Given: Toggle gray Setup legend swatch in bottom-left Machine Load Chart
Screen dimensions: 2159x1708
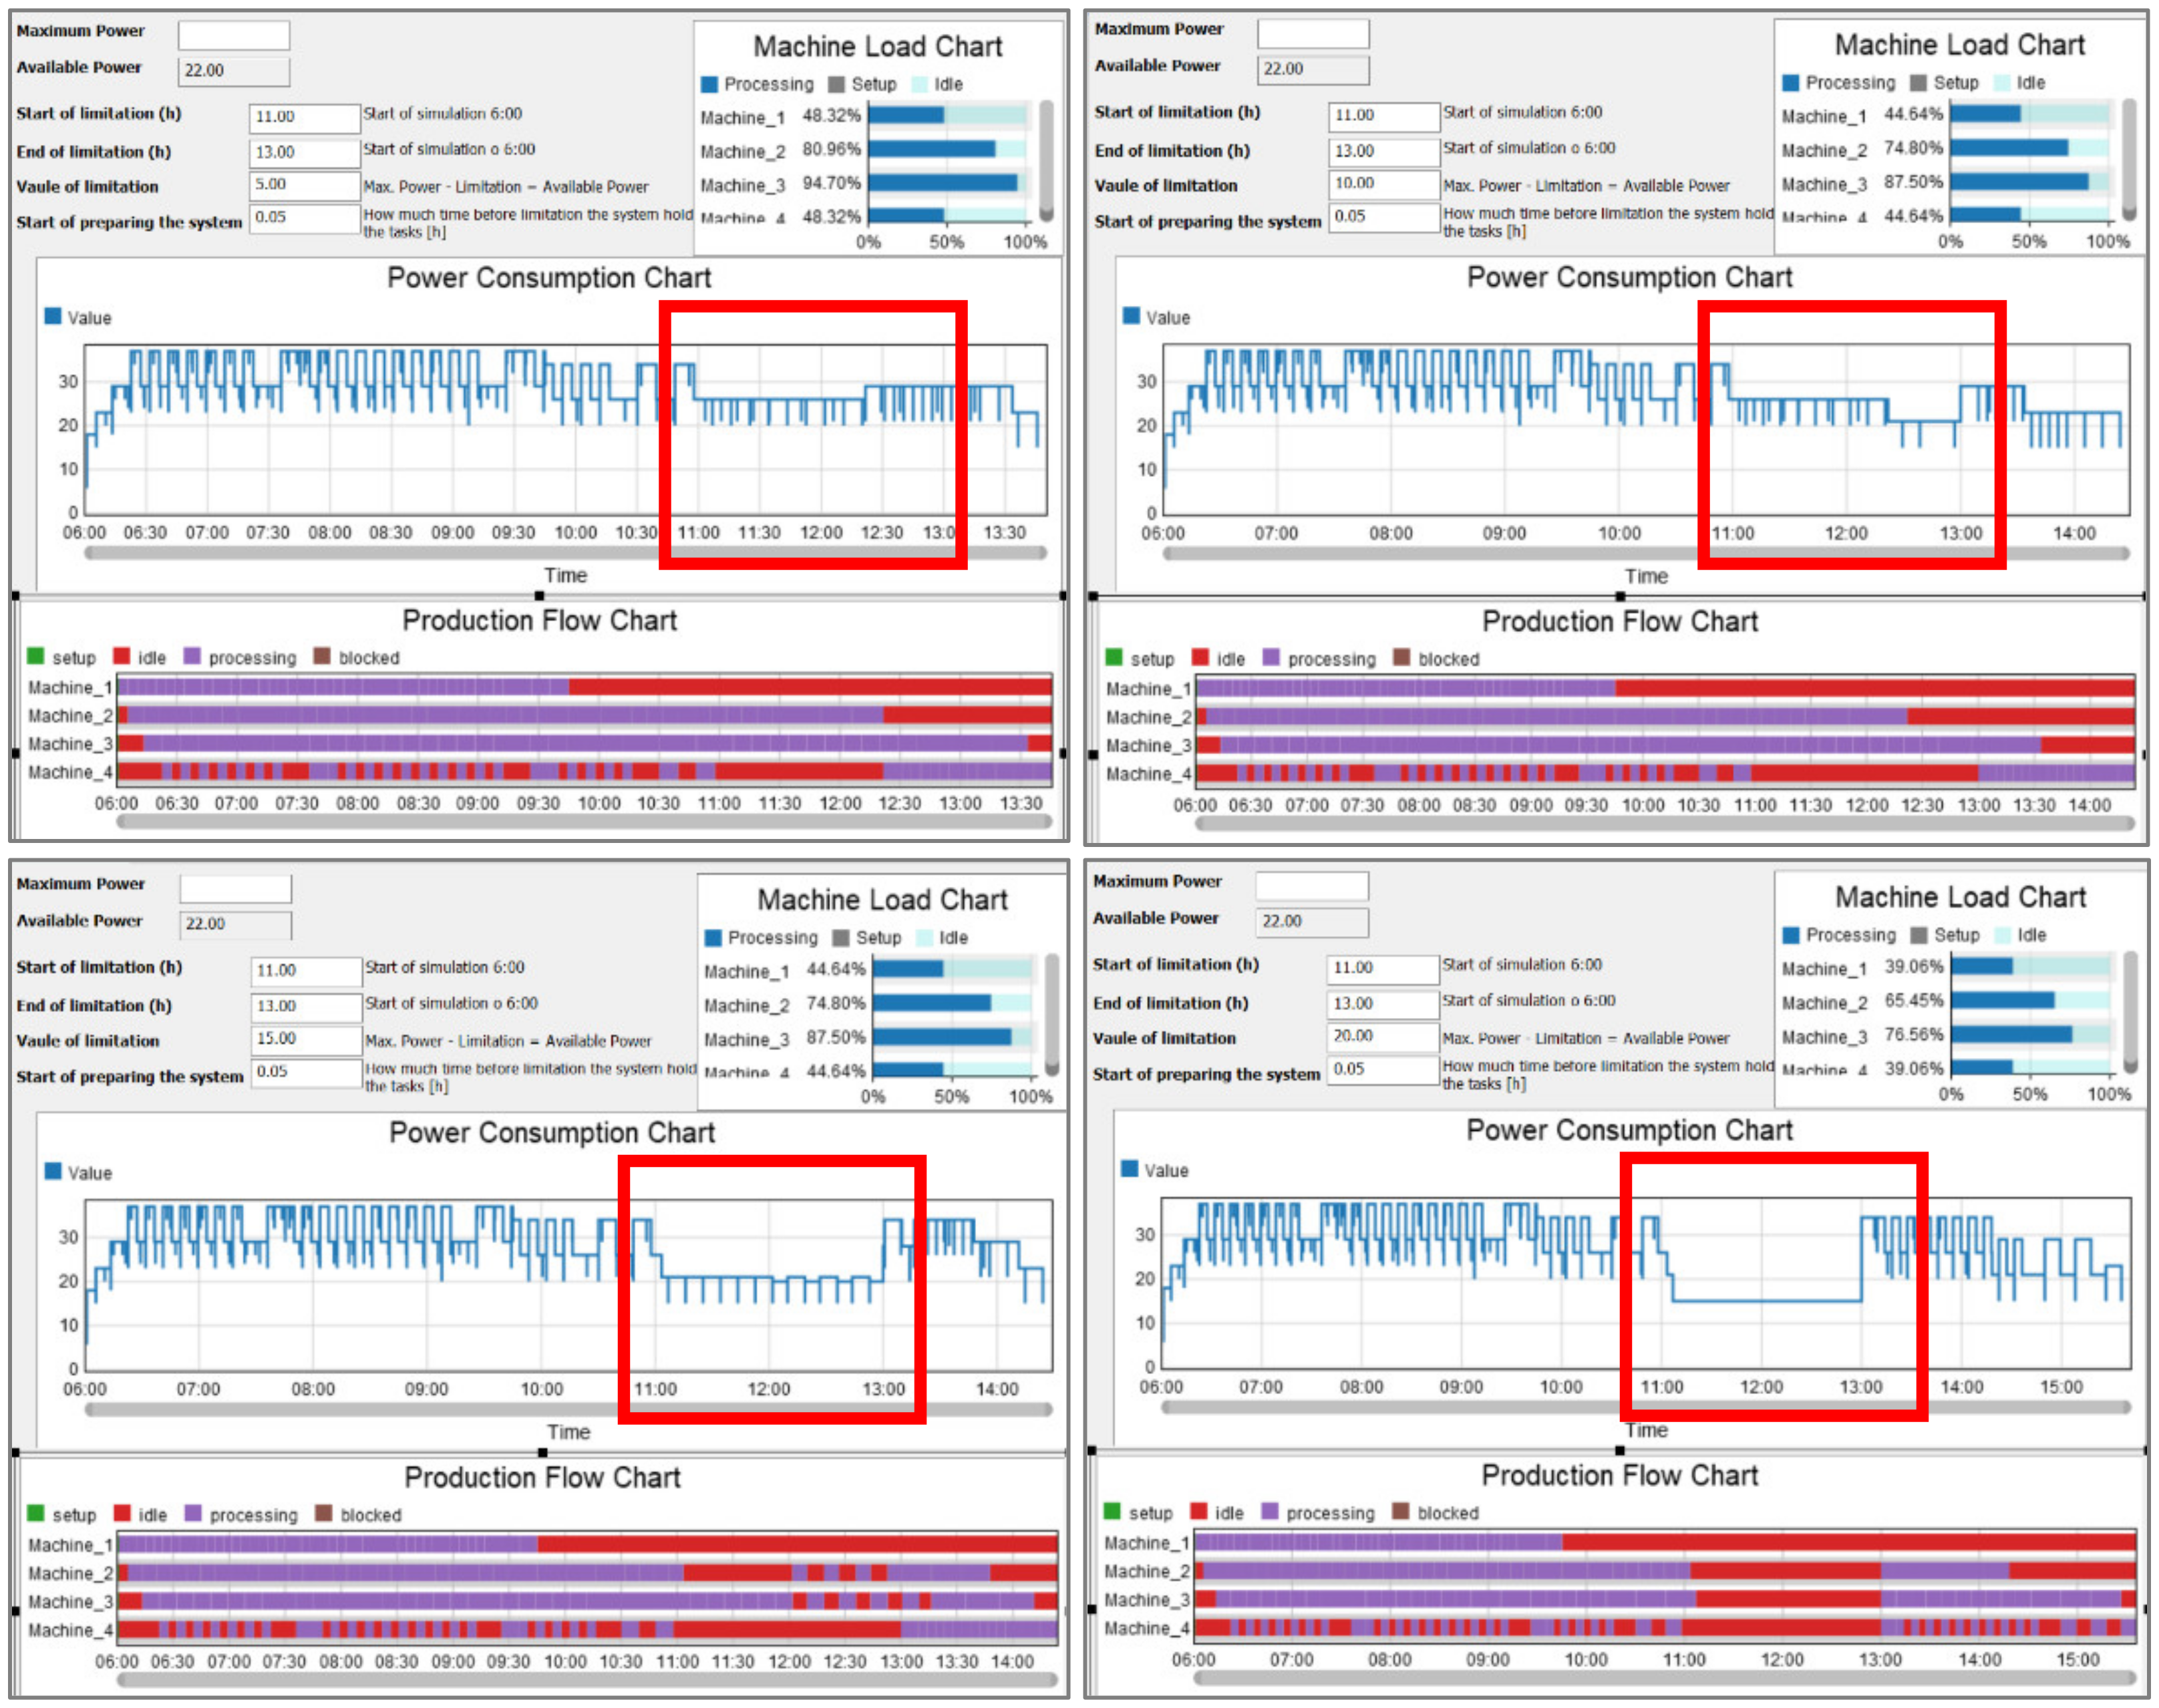Looking at the screenshot, I should [x=841, y=937].
